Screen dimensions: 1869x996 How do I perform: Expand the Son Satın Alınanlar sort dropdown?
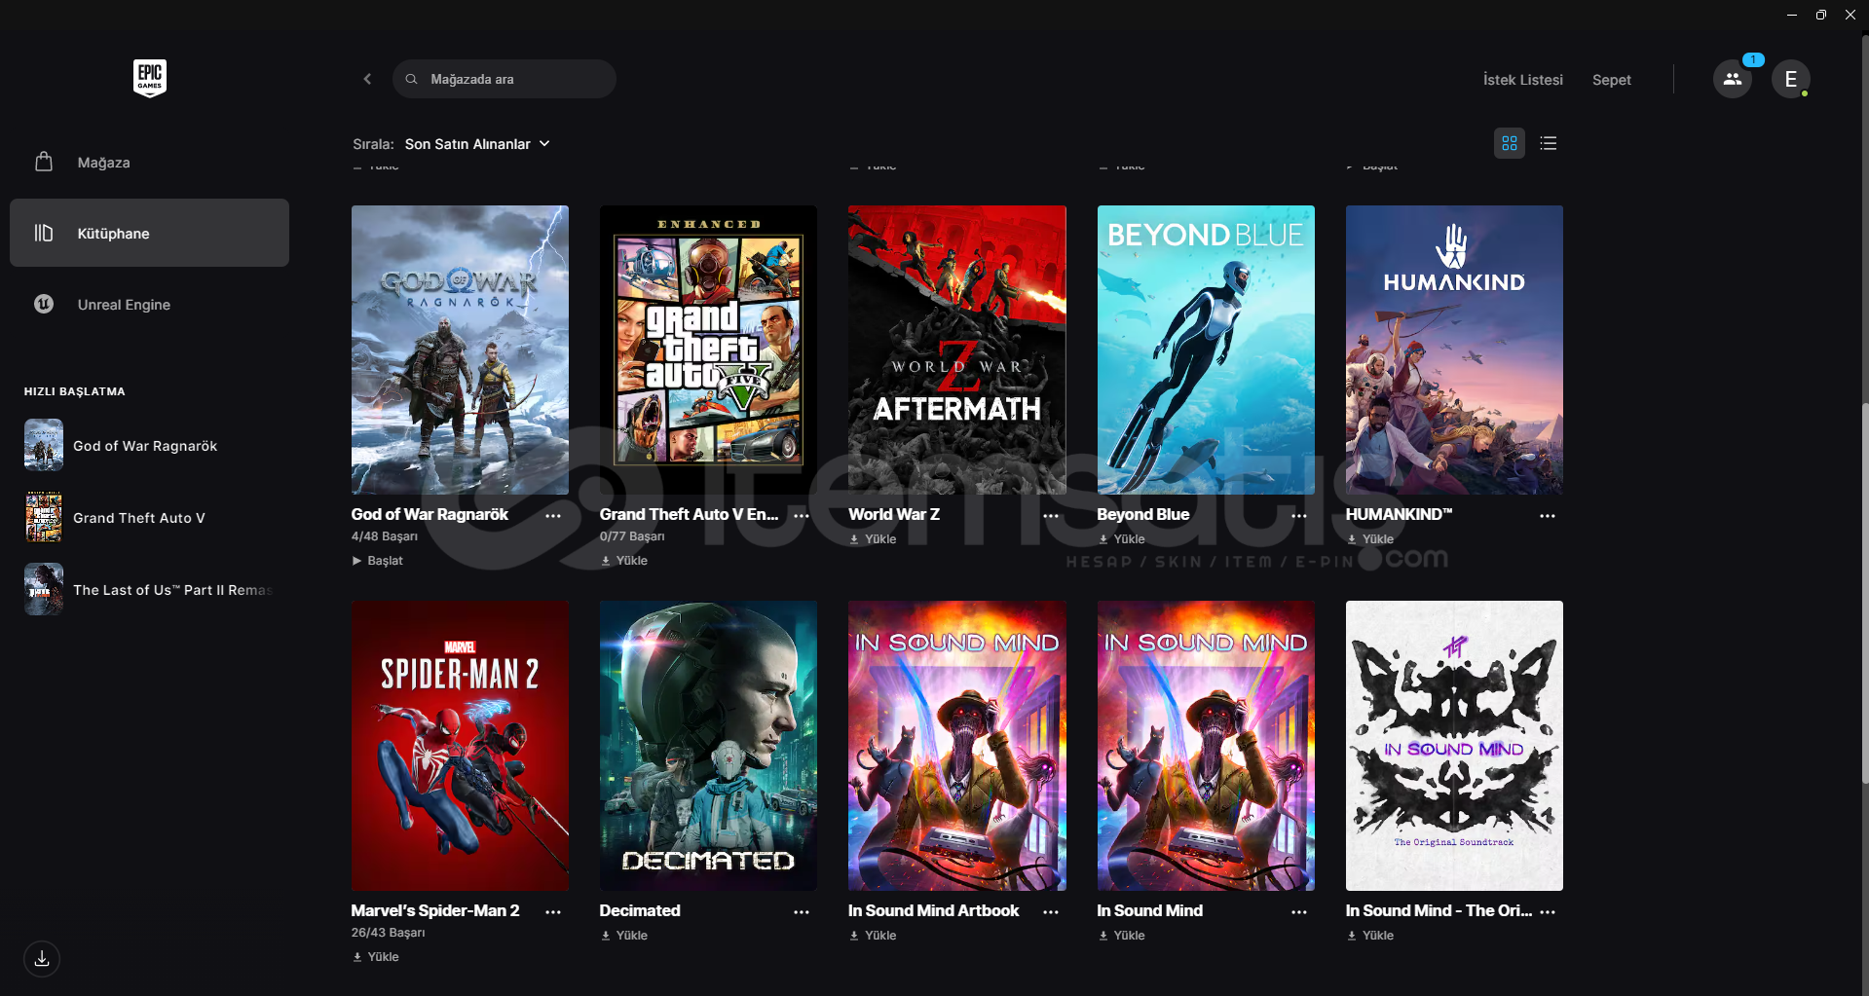pyautogui.click(x=477, y=144)
